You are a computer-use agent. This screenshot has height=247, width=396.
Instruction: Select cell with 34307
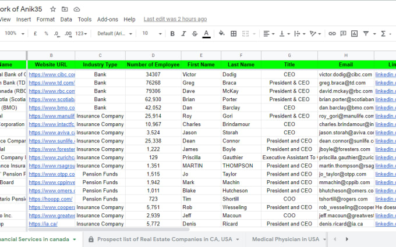click(153, 74)
